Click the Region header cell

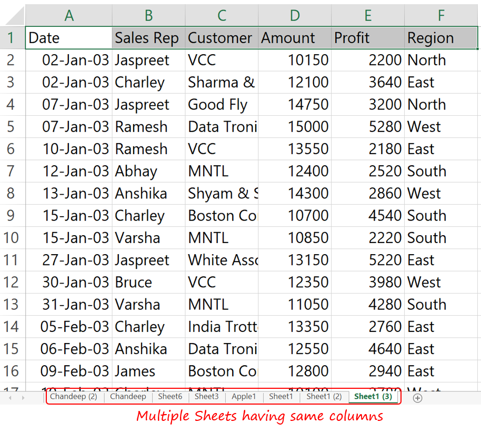pyautogui.click(x=441, y=38)
